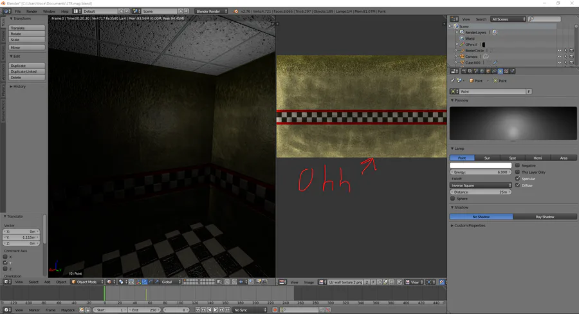Image resolution: width=579 pixels, height=314 pixels.
Task: Select the Hemi lamp type tab
Action: pos(538,158)
